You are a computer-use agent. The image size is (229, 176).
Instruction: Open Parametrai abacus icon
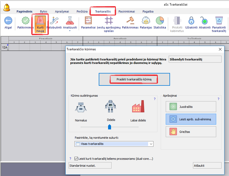(x=88, y=21)
